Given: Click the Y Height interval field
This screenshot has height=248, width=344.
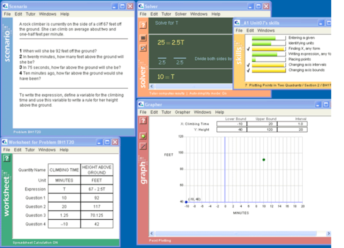Looking at the screenshot, I should [x=292, y=129].
